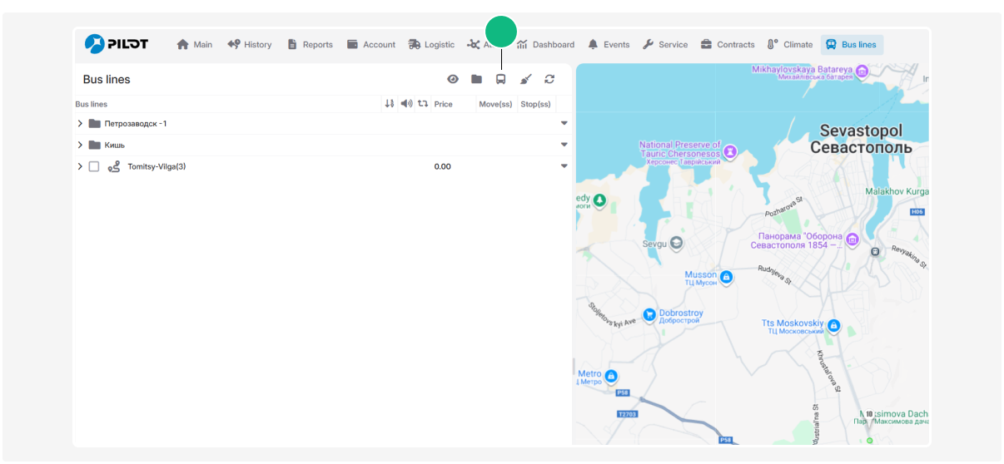Screen dimensions: 1004x464
Task: Click the Mikhaylovskaya Batareya map marker
Action: pyautogui.click(x=862, y=72)
